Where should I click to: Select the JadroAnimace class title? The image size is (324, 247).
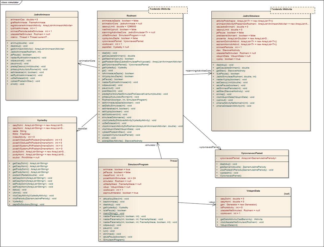click(x=42, y=15)
